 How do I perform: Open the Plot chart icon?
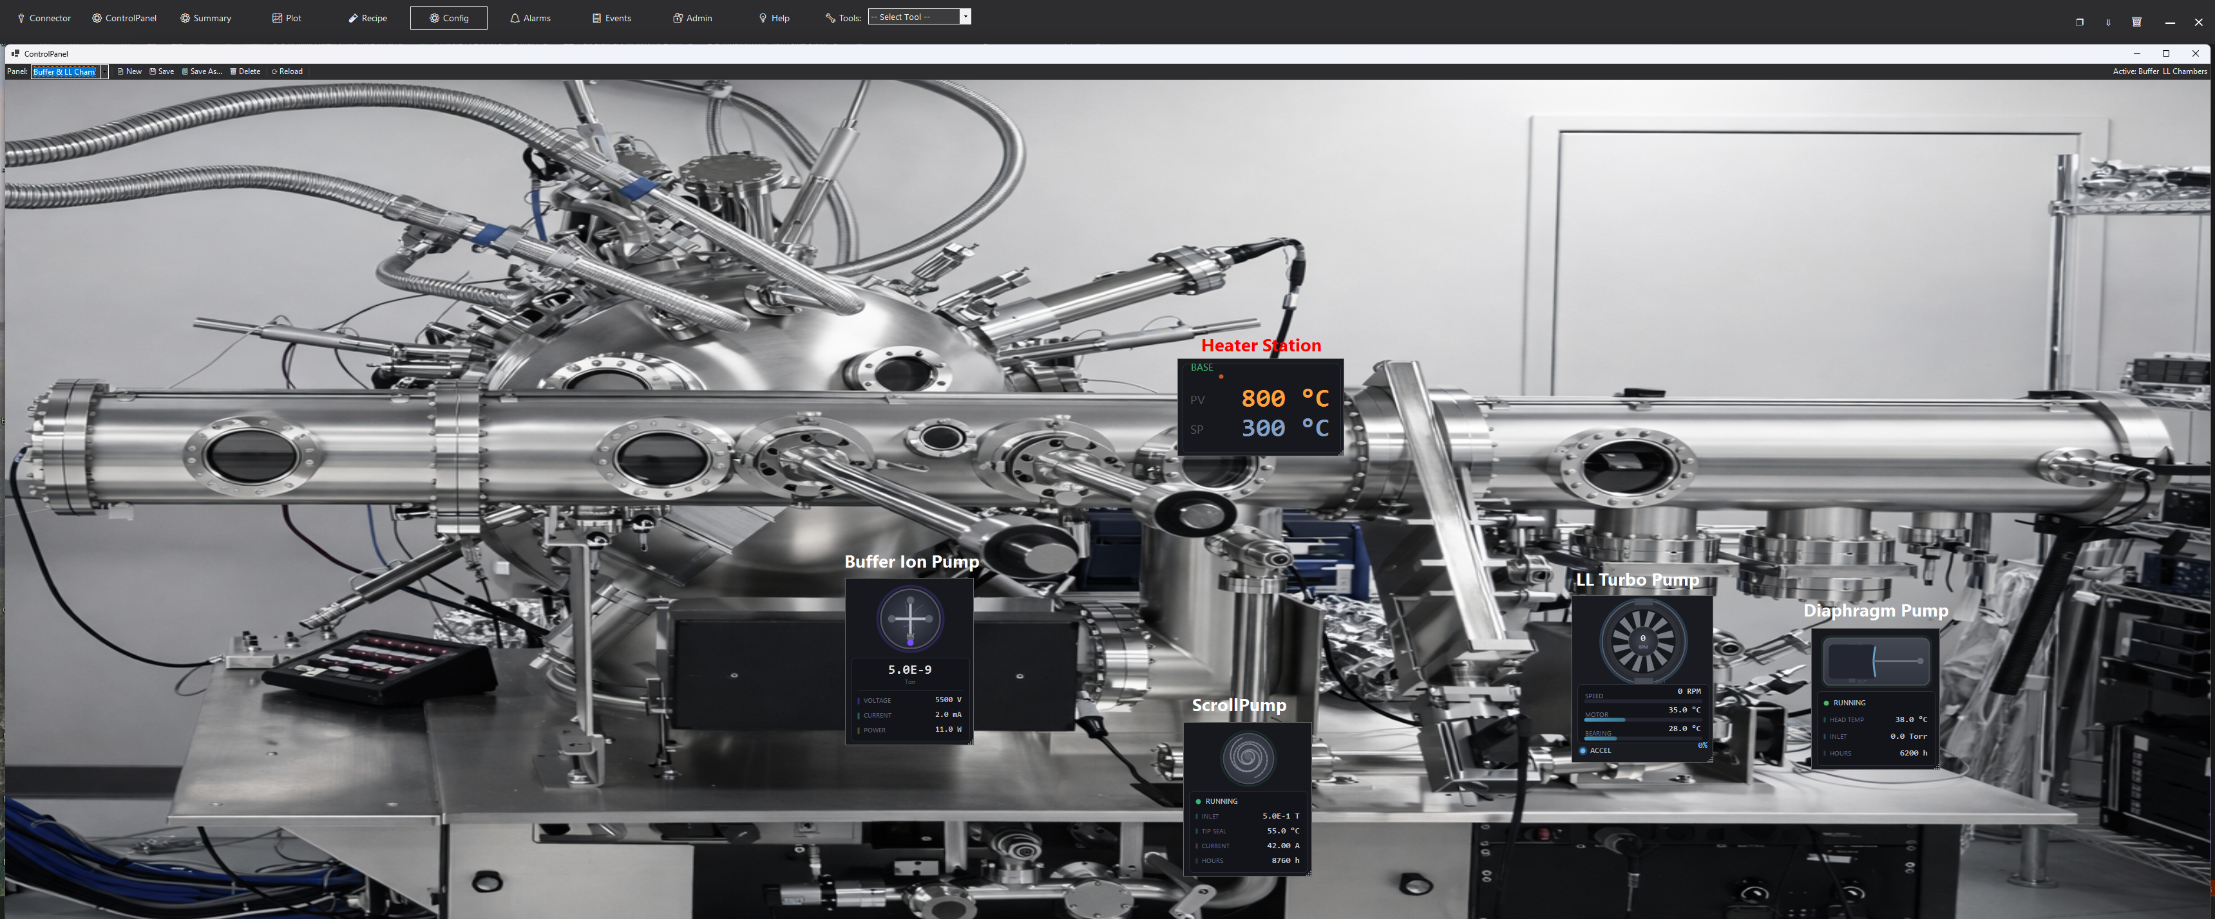click(277, 17)
